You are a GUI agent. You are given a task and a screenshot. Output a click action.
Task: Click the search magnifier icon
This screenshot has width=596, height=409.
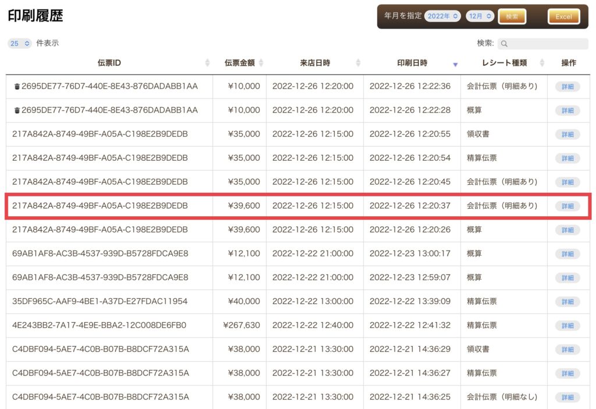click(x=504, y=44)
